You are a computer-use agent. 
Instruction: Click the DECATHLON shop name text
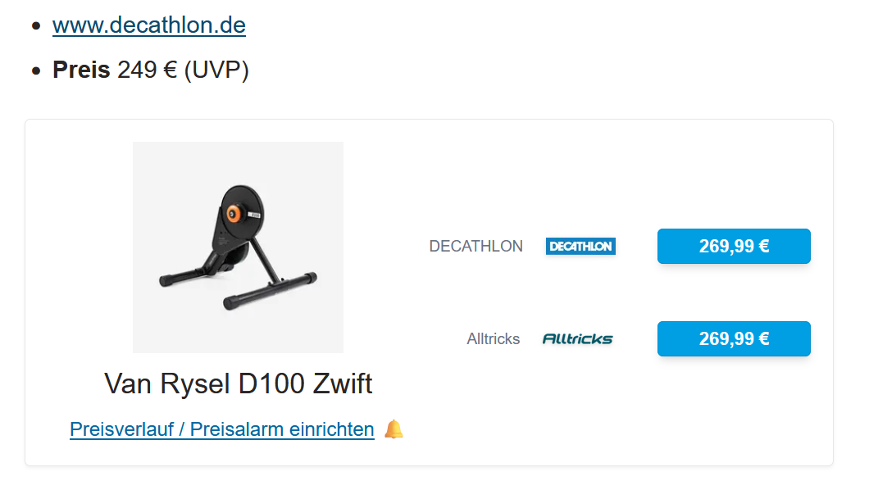[475, 246]
